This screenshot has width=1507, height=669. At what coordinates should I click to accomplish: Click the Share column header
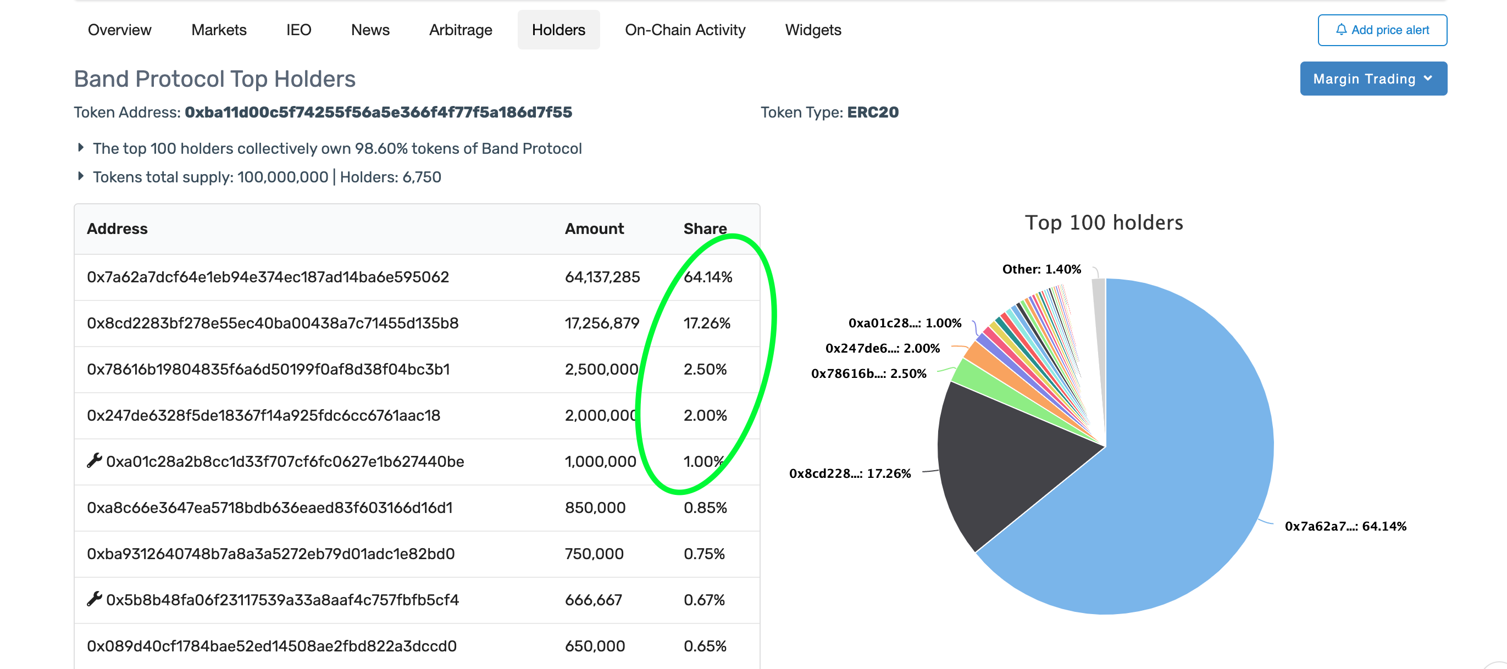[x=705, y=228]
